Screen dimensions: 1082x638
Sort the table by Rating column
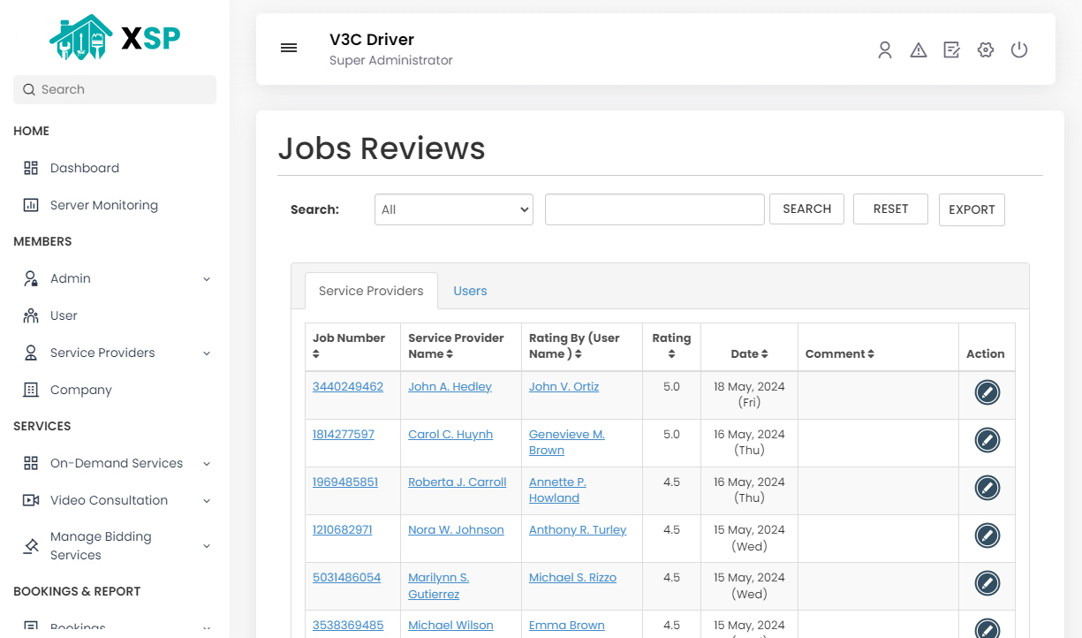coord(671,346)
